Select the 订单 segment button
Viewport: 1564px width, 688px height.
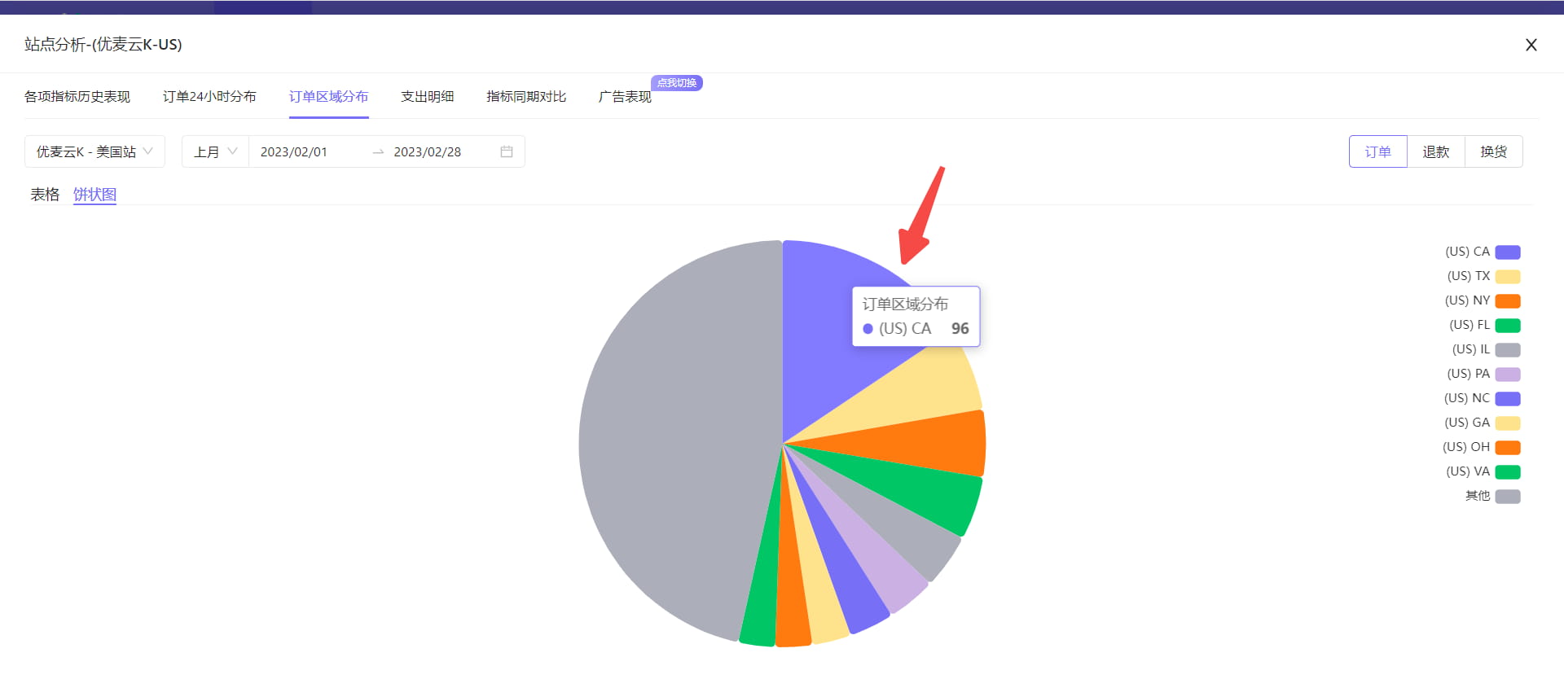click(1377, 151)
